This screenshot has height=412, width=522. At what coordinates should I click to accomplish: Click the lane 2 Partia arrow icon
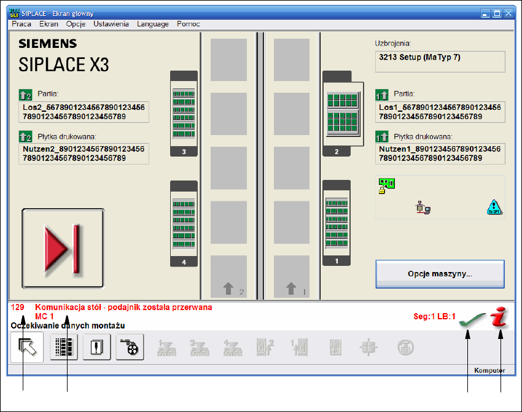pyautogui.click(x=26, y=95)
